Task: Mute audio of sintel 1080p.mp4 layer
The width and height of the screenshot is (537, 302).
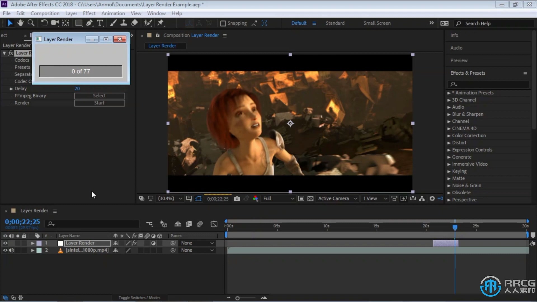Action: (x=11, y=250)
